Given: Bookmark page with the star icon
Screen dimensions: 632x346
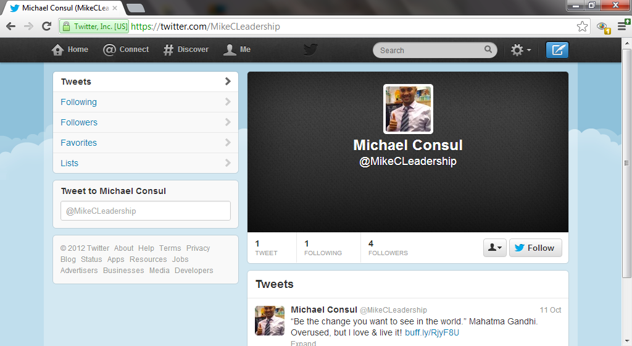Looking at the screenshot, I should point(582,27).
